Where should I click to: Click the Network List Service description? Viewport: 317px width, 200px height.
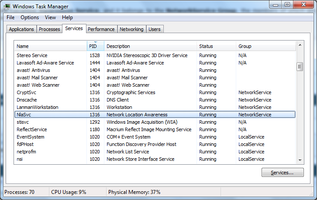pyautogui.click(x=128, y=152)
